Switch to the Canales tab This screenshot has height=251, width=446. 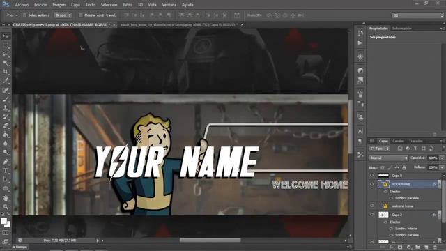[398, 141]
